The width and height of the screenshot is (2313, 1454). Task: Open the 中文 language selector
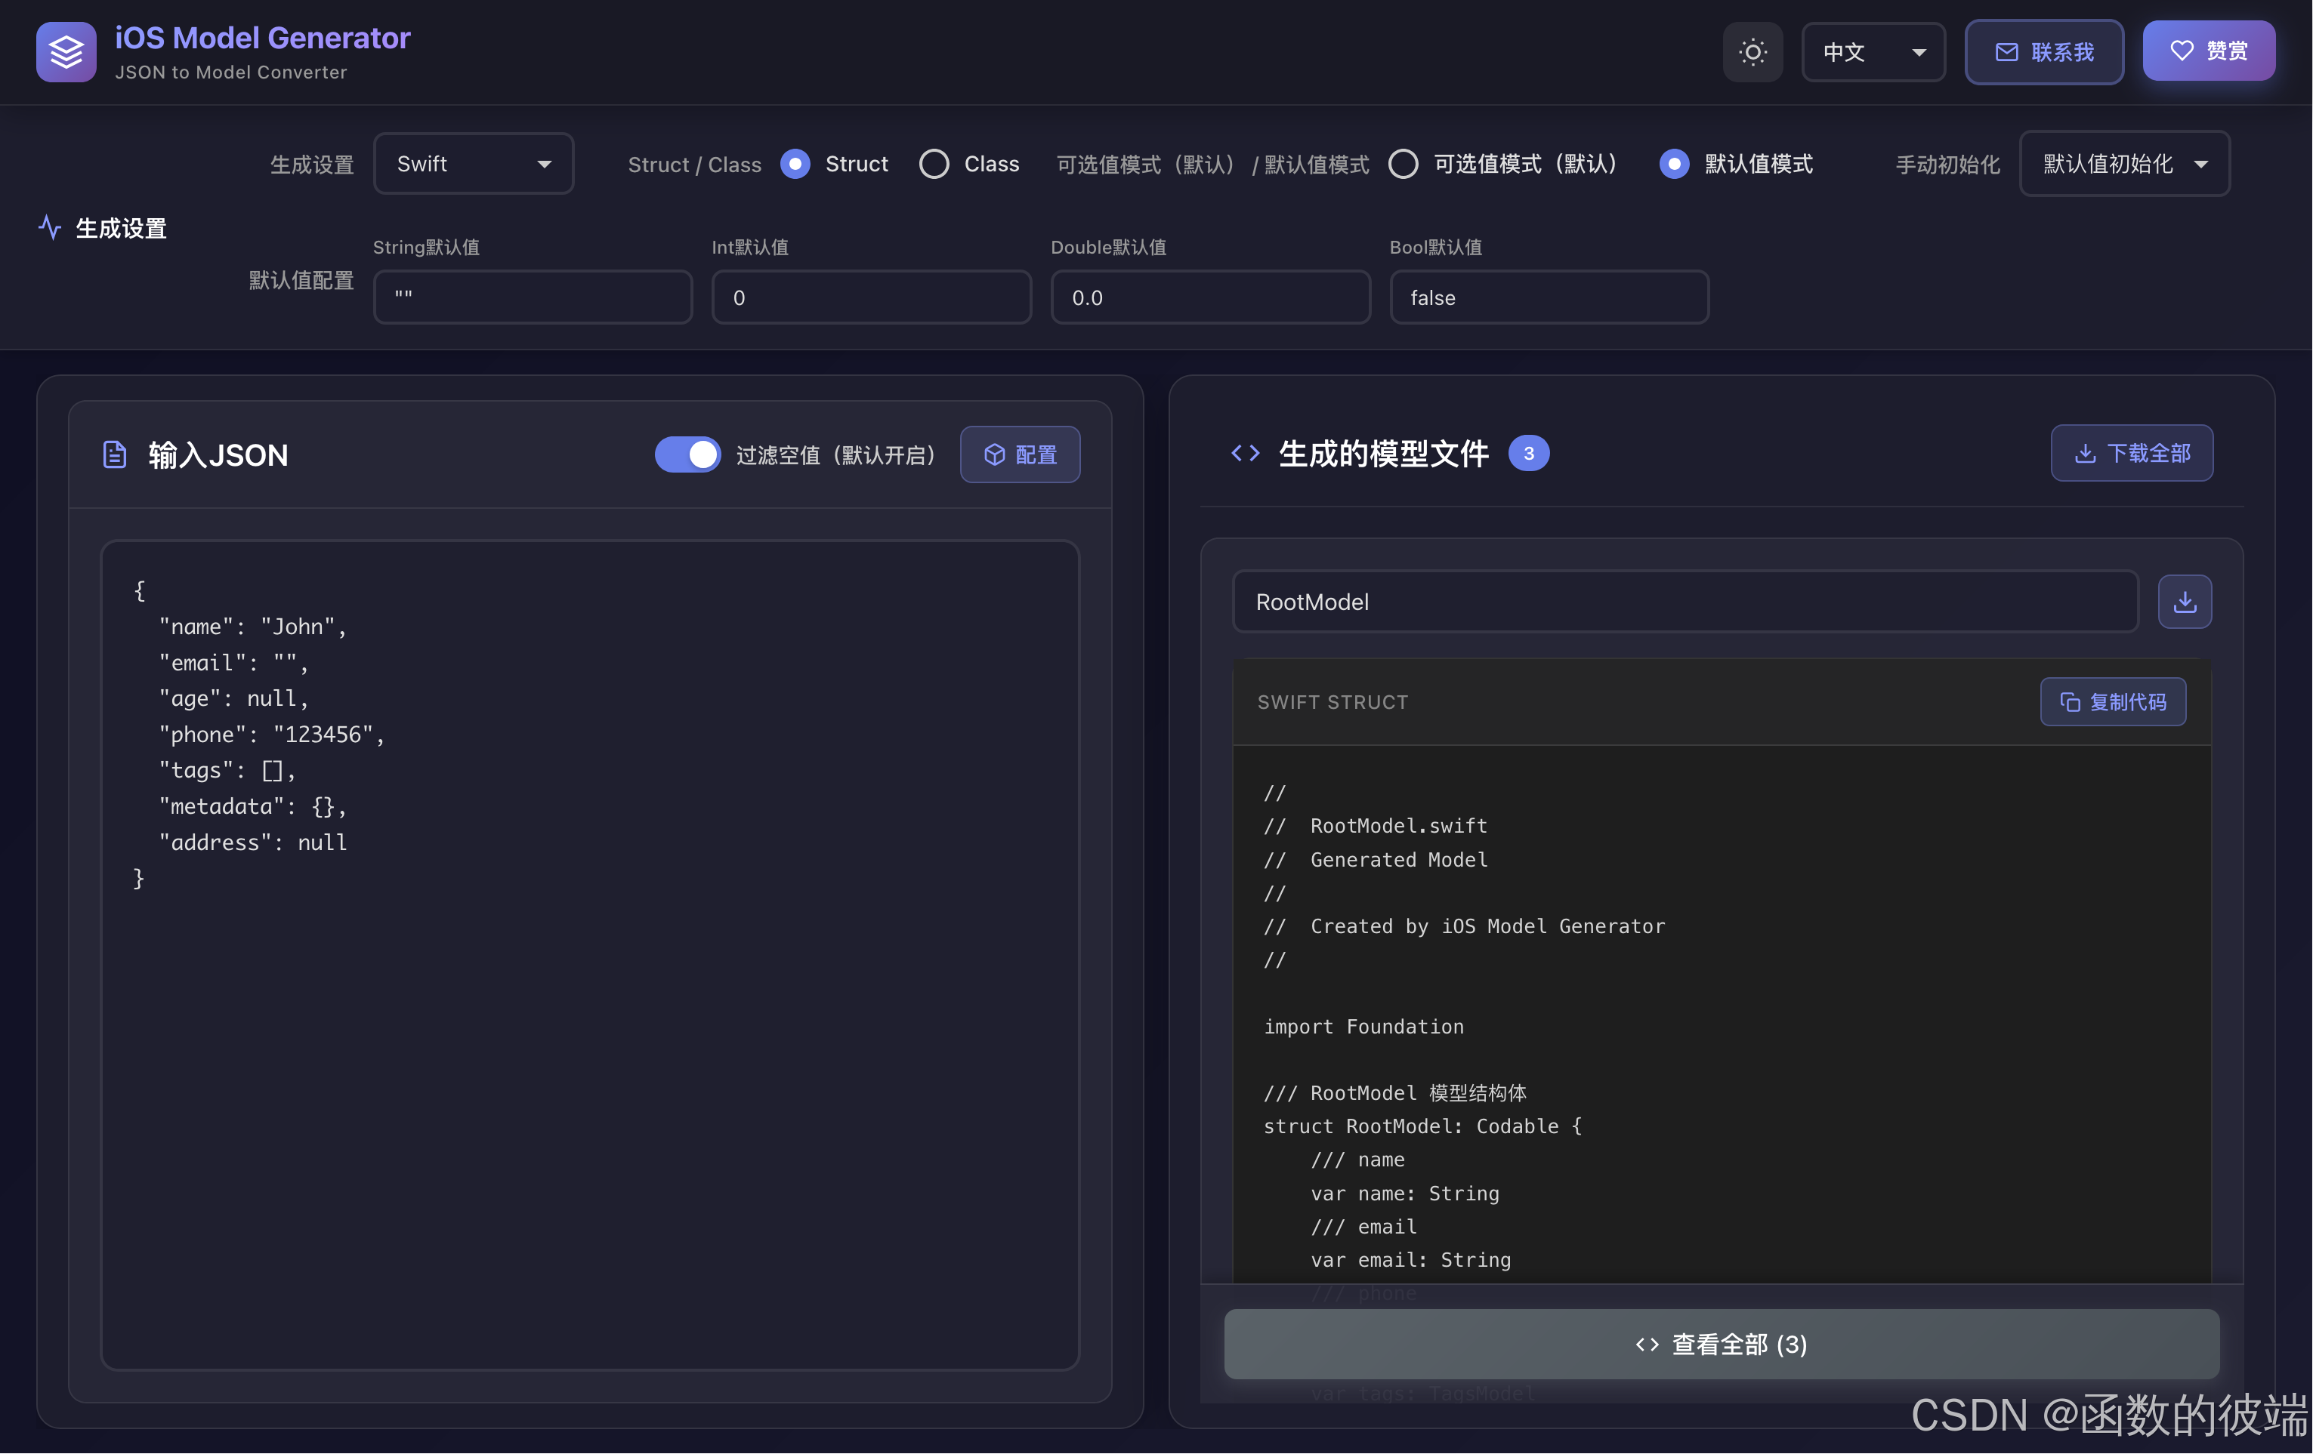click(x=1871, y=52)
